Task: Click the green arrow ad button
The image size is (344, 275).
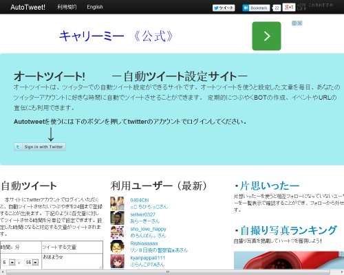Action: (x=266, y=36)
